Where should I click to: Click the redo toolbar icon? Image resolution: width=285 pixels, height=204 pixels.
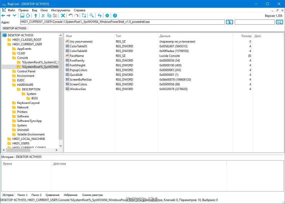pos(76,16)
